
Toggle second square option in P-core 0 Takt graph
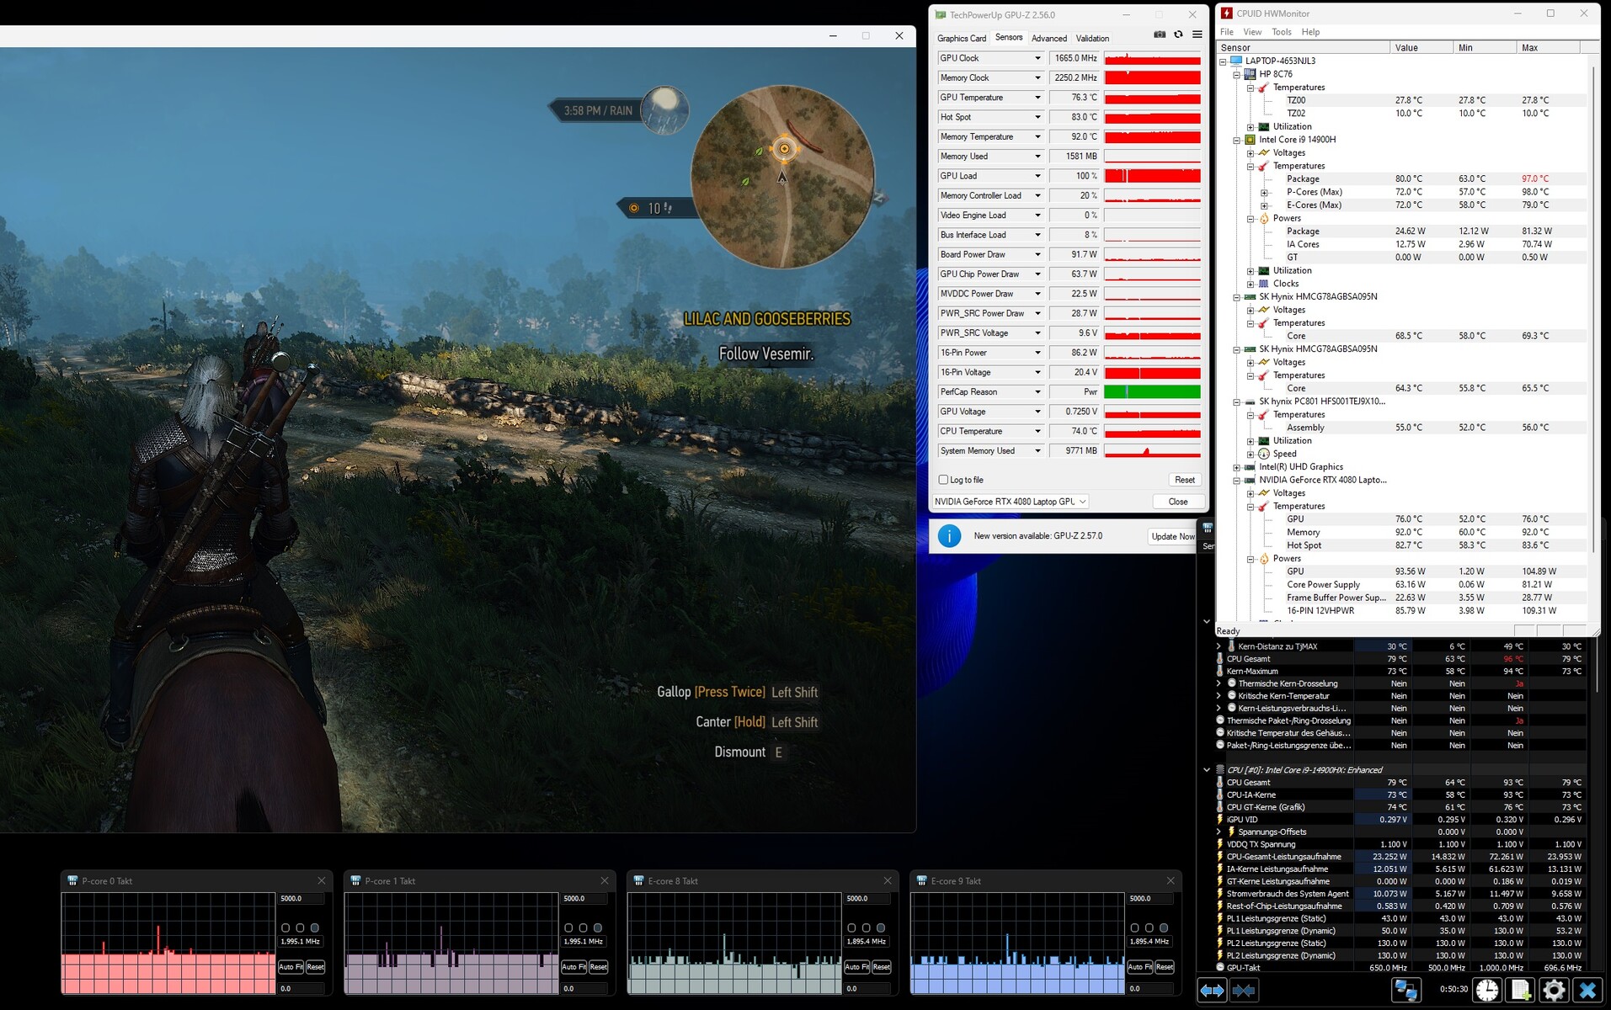pos(300,928)
